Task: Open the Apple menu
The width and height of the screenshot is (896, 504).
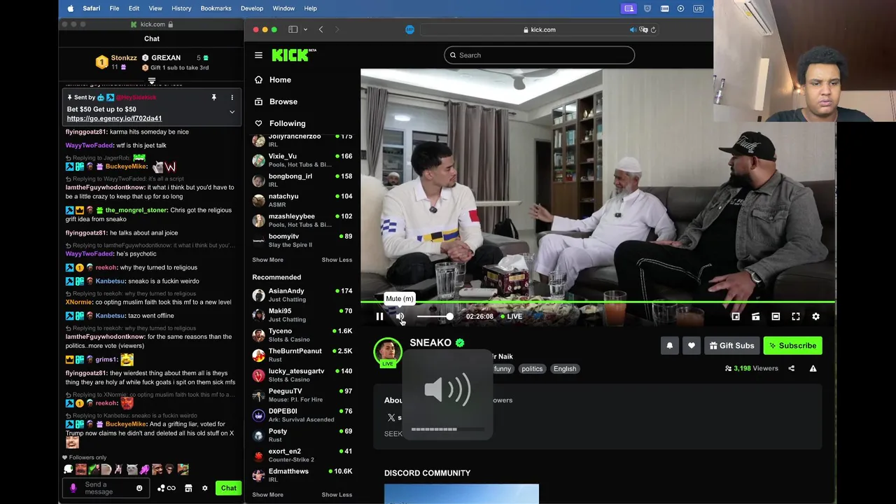Action: [70, 8]
